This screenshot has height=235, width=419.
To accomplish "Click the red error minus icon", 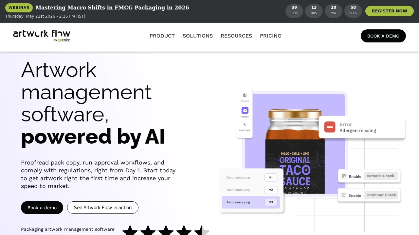I will [330, 127].
